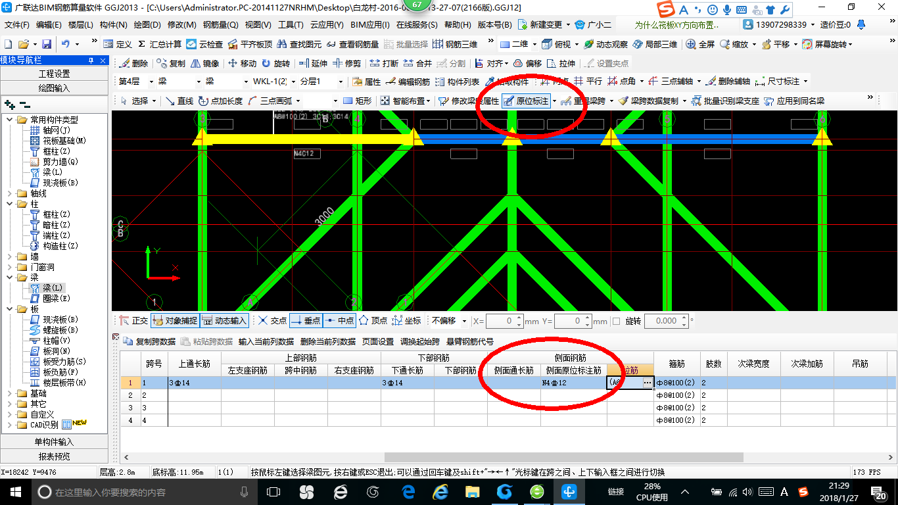Open the 帮助(H) menu
898x505 pixels.
pos(458,25)
